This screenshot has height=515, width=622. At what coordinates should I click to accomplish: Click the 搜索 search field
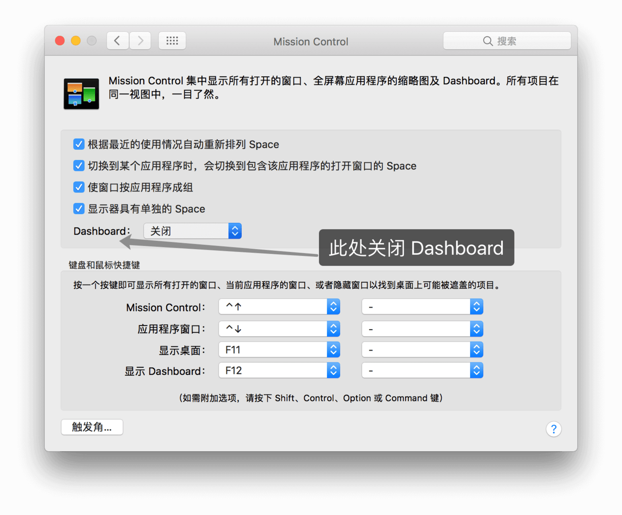[x=507, y=41]
